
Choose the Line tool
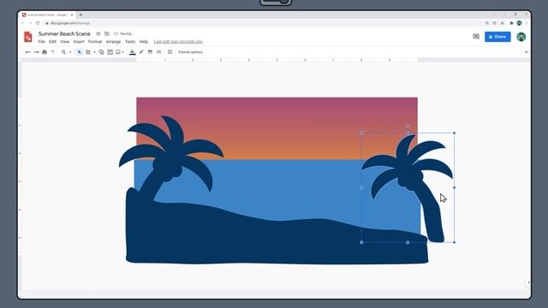[x=88, y=52]
